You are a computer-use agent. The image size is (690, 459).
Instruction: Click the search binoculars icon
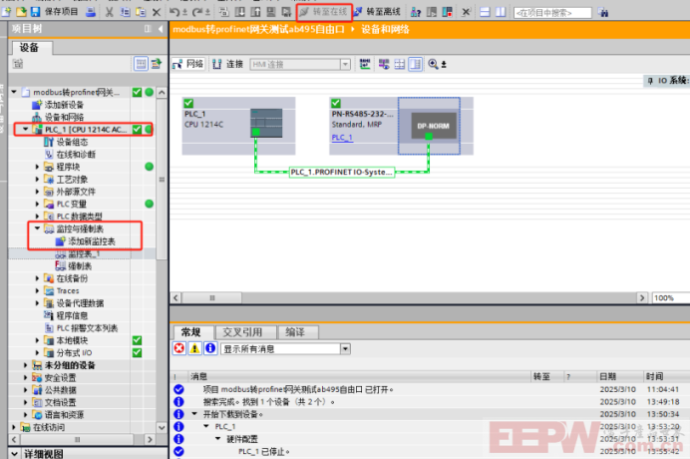(x=603, y=13)
